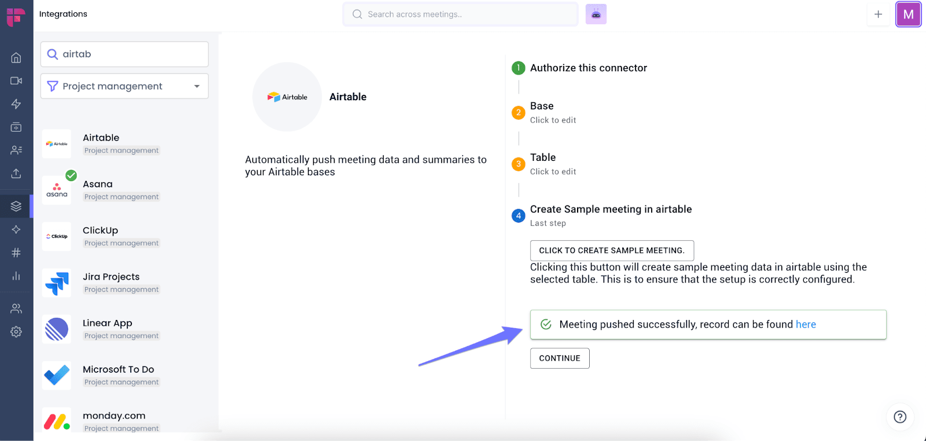Click the CONTINUE button
Screen dimensions: 926x441
click(560, 358)
